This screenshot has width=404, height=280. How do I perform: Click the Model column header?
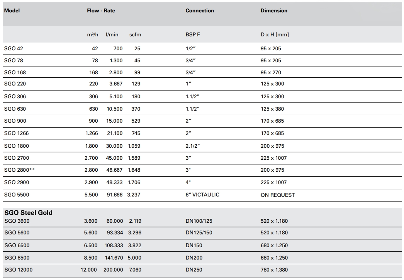12,11
